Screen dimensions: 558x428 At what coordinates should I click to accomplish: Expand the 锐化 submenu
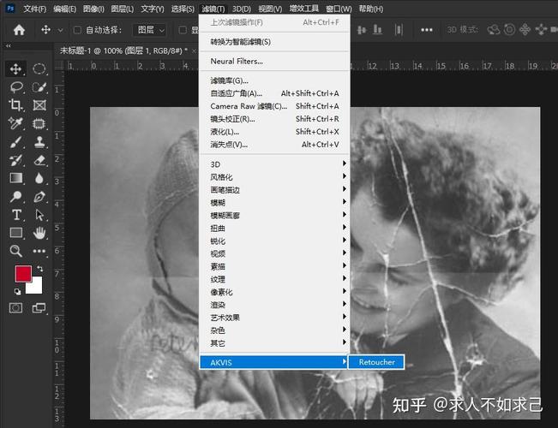click(274, 241)
